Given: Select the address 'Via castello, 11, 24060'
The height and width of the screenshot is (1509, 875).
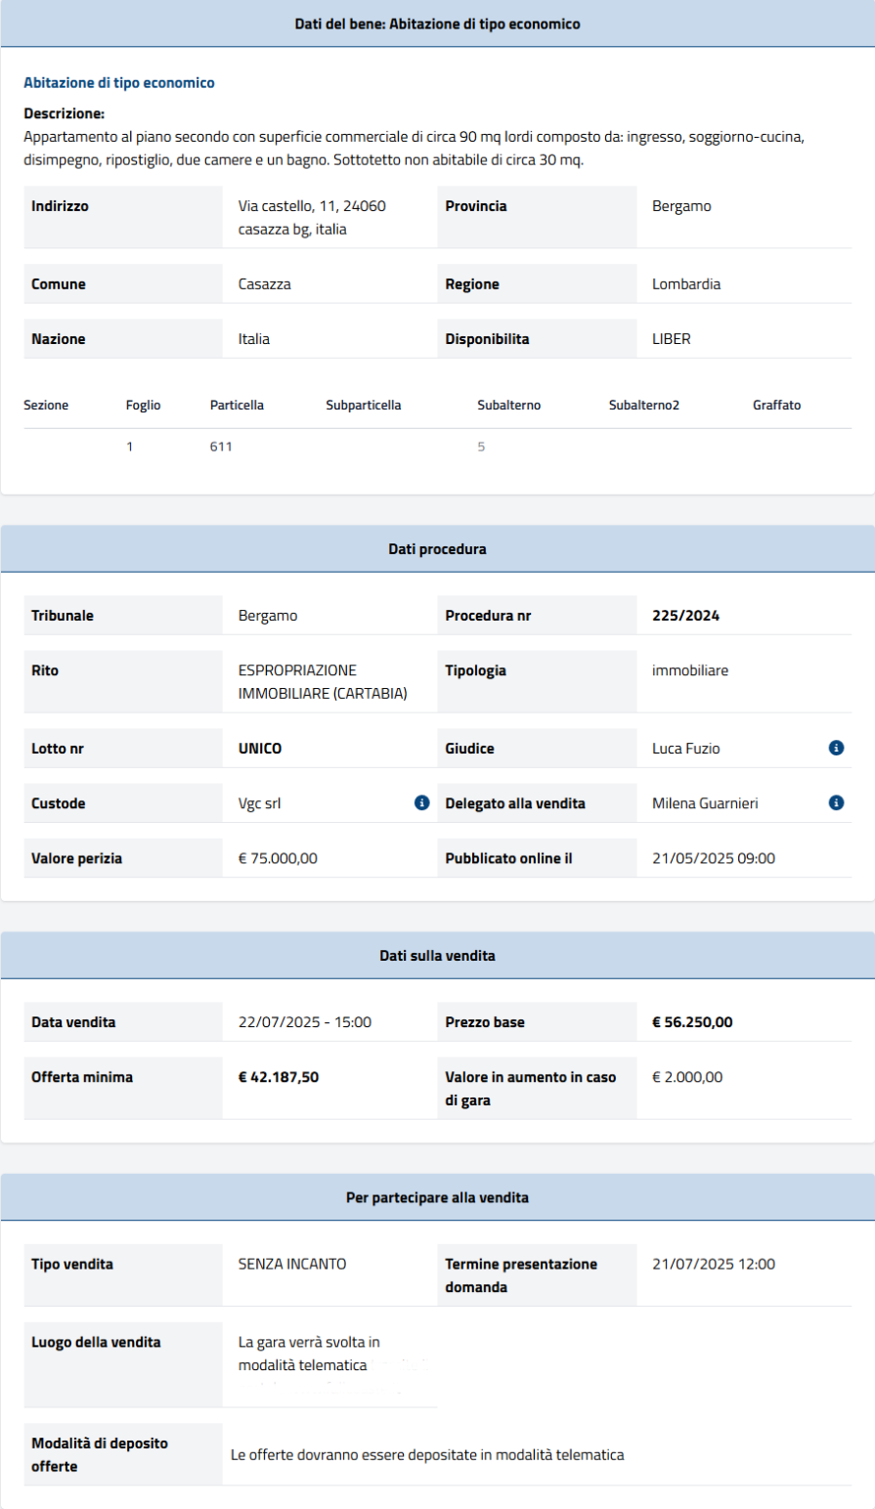Looking at the screenshot, I should pos(312,206).
